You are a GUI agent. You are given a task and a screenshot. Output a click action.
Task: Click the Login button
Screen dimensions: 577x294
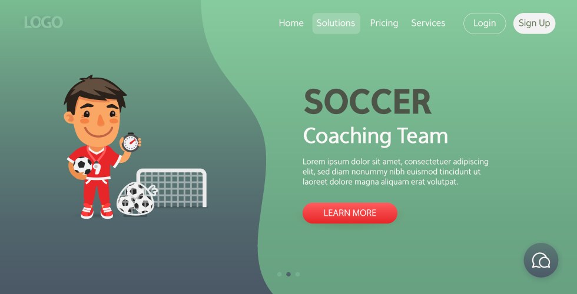pyautogui.click(x=485, y=23)
